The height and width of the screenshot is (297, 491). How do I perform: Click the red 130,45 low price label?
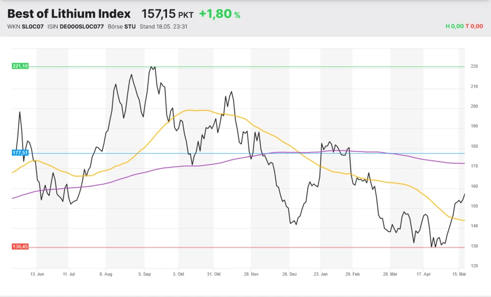click(x=20, y=247)
